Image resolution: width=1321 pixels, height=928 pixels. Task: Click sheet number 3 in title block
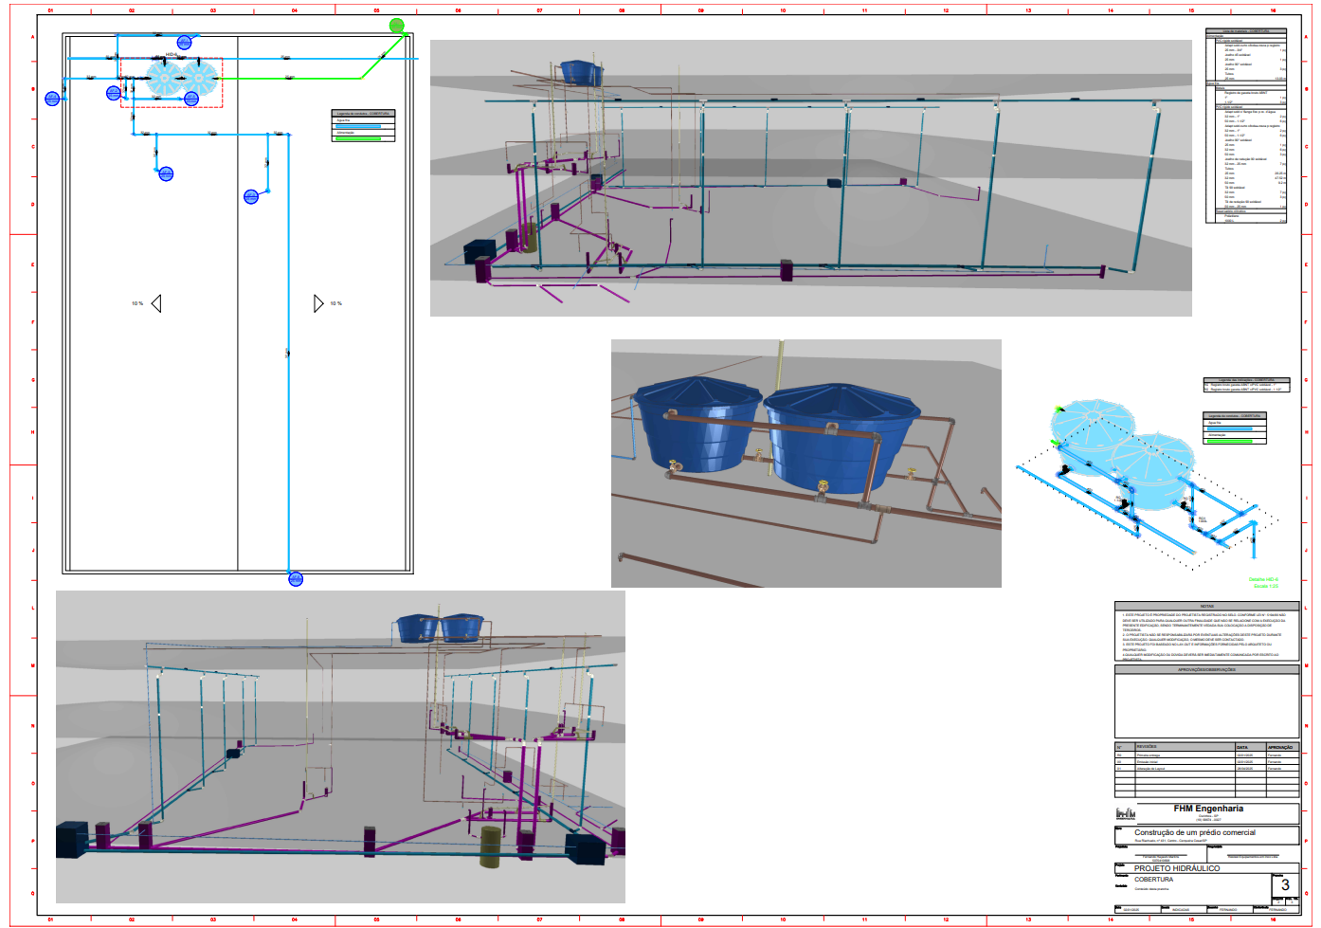pos(1285,885)
